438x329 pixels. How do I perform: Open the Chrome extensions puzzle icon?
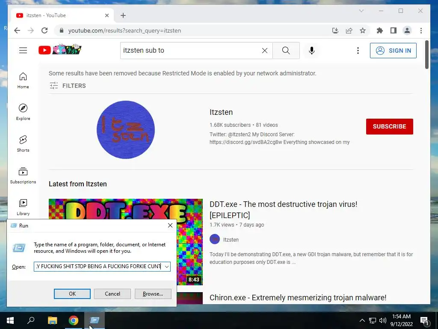click(380, 30)
